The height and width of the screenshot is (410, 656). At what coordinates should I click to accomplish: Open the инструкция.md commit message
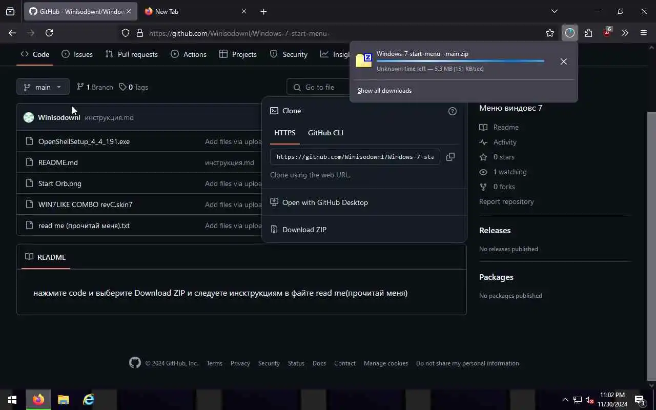[x=109, y=117]
